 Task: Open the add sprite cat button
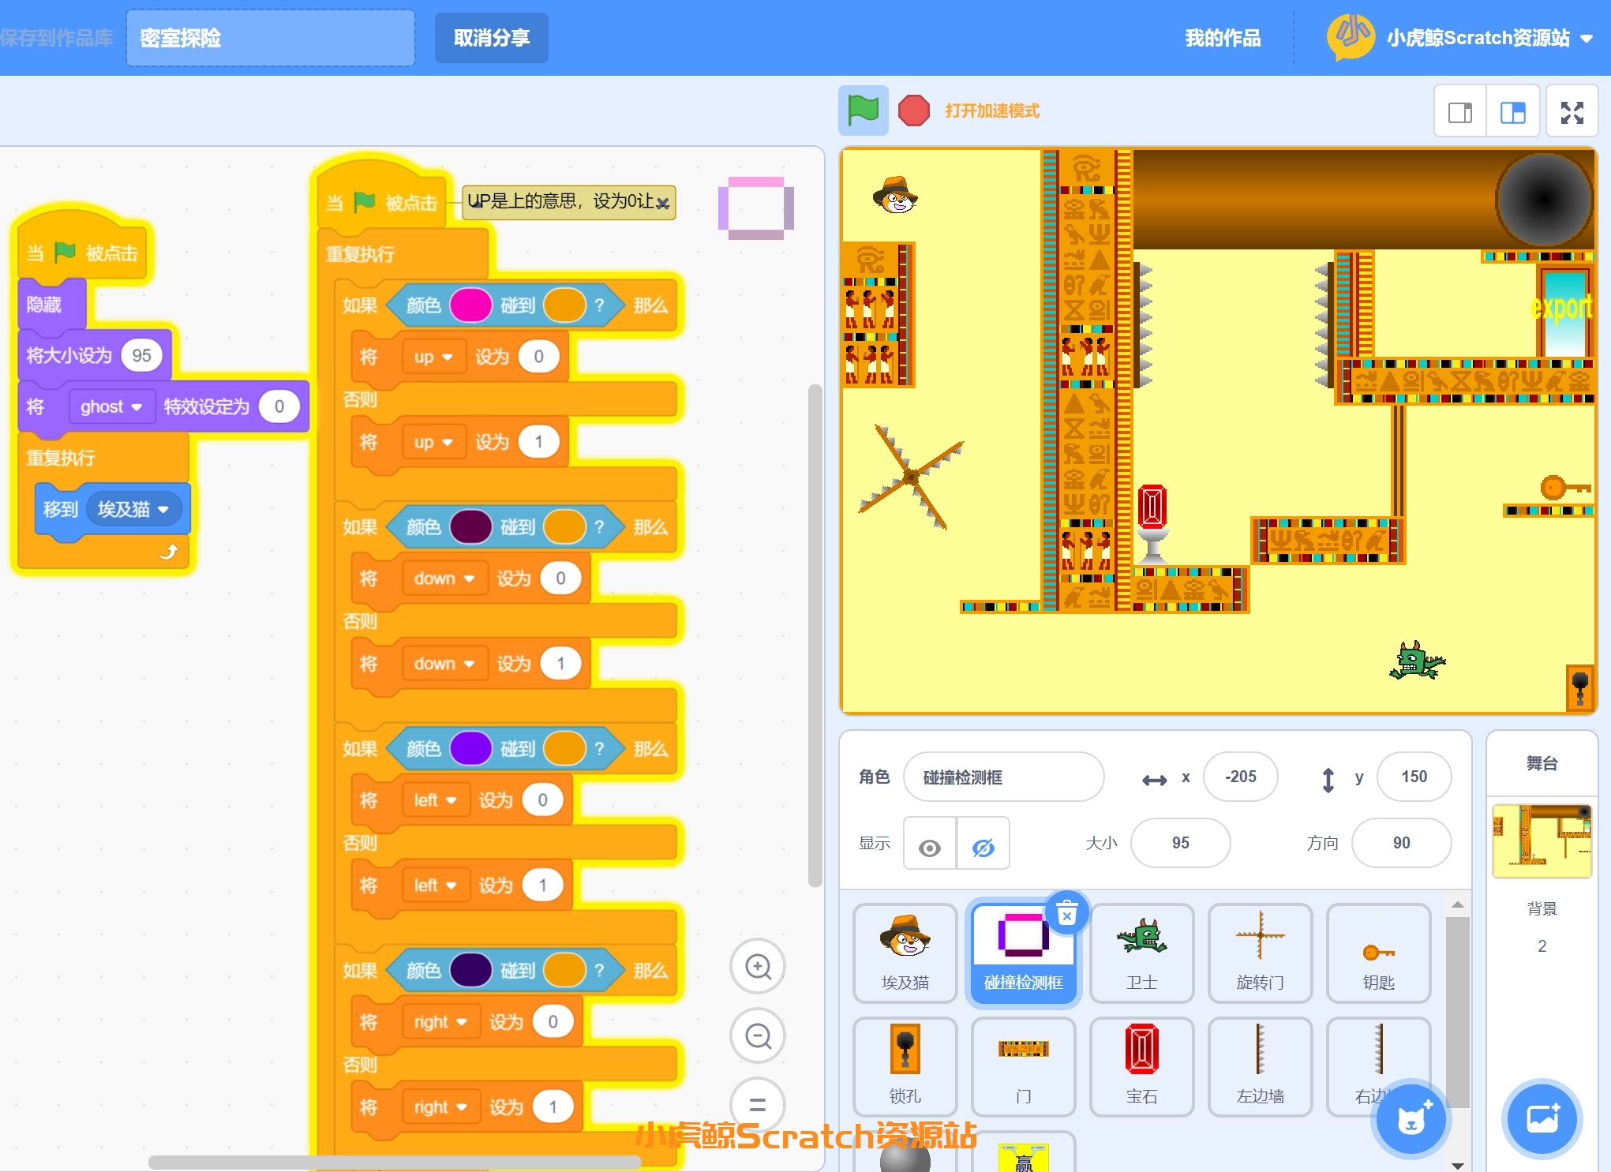(x=1411, y=1119)
